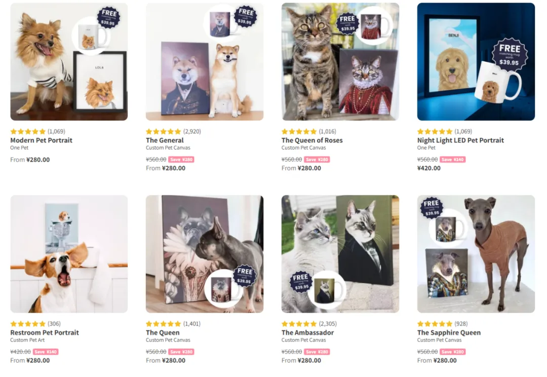
Task: Click The Queen product title link
Action: (163, 333)
